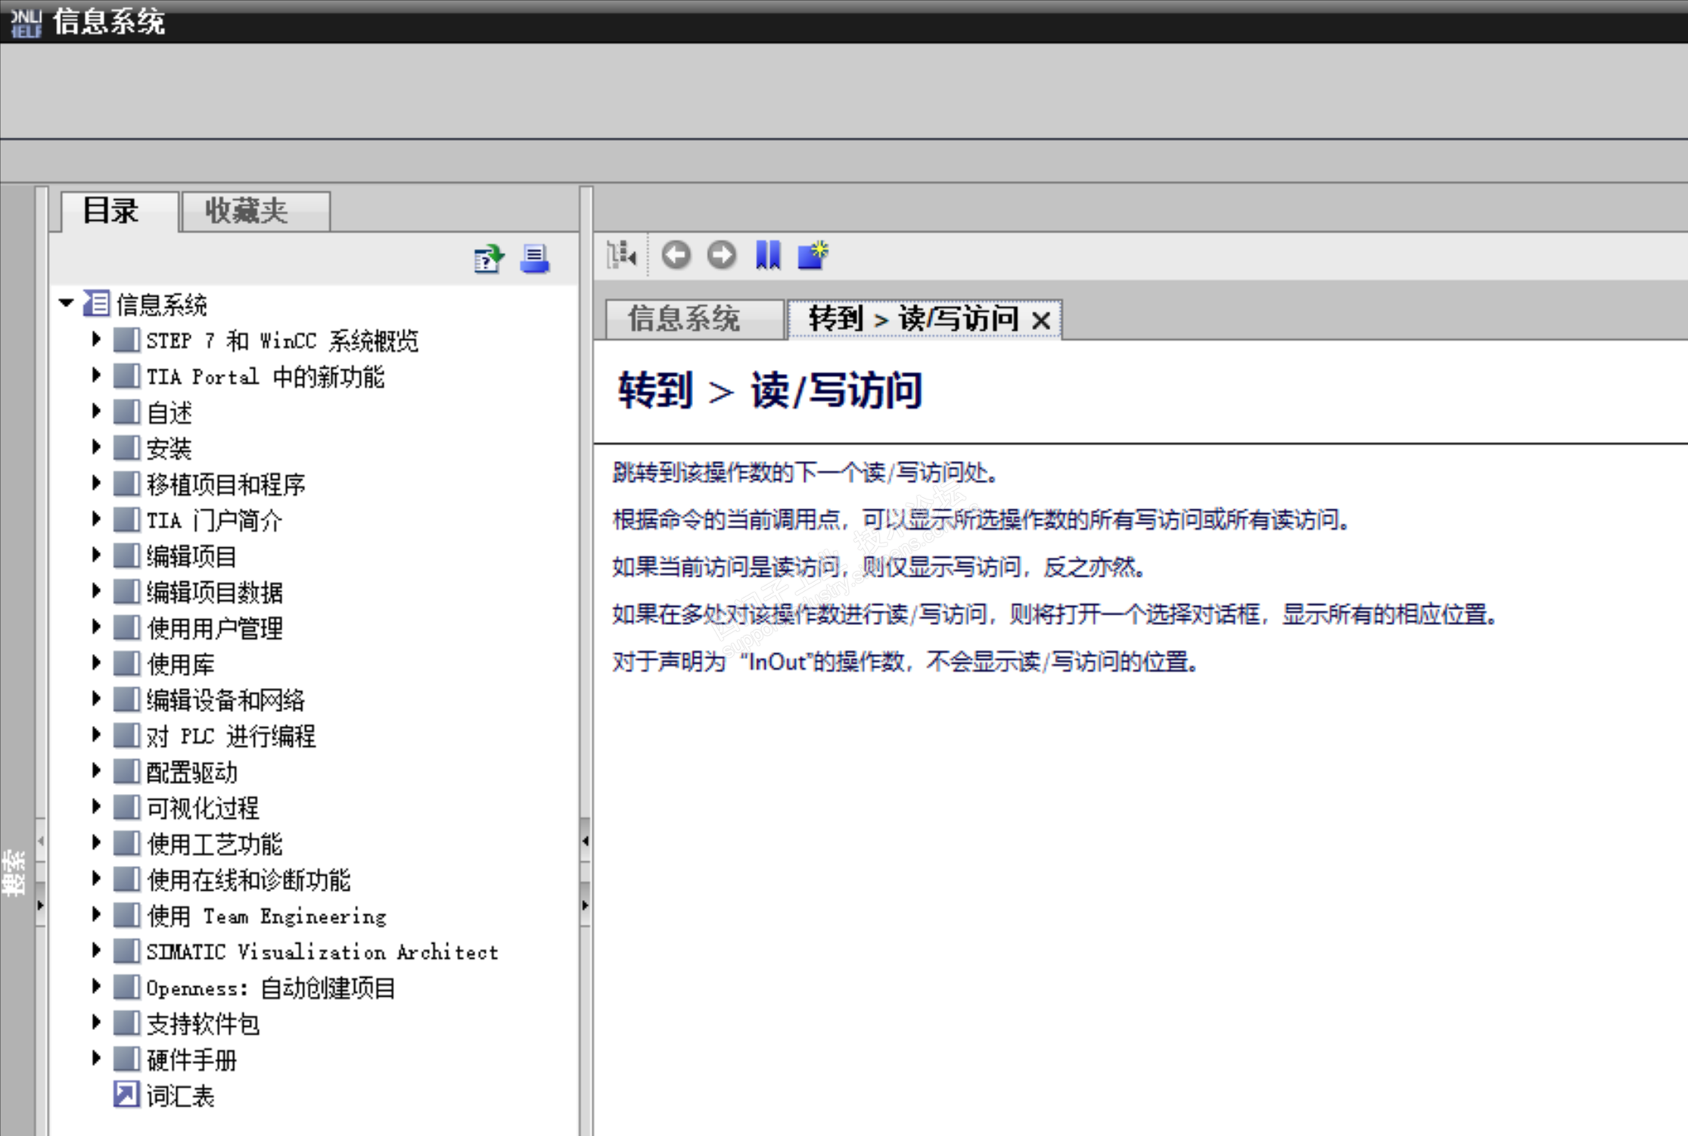This screenshot has height=1136, width=1688.
Task: Select the 使用 Team Engineering entry
Action: point(266,915)
